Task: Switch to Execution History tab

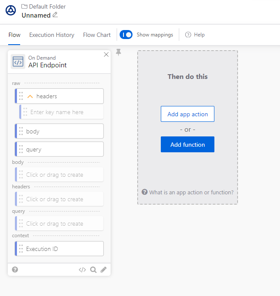Action: [52, 35]
